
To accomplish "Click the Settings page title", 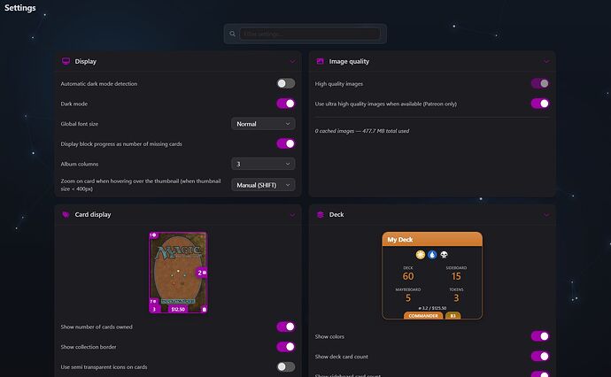I will click(19, 8).
